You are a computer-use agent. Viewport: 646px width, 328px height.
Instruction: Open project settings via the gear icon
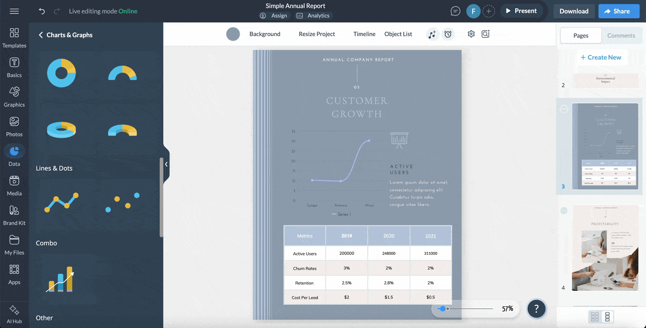coord(471,34)
